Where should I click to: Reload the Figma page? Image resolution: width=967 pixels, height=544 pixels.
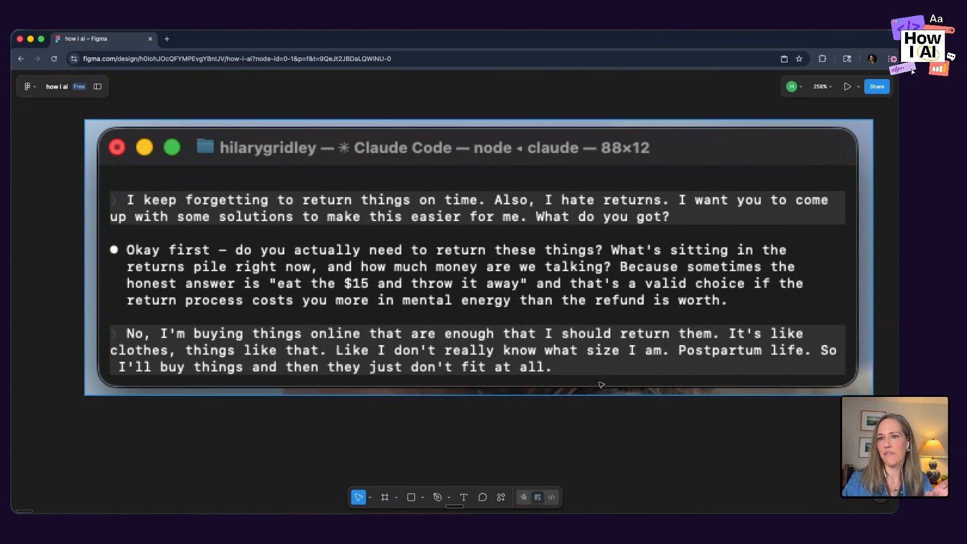coord(54,59)
